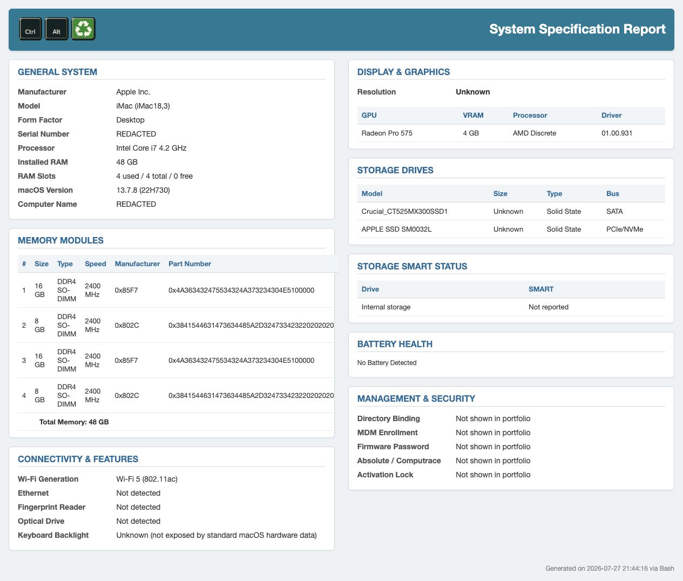Select the Generated on timestamp footer text

tap(610, 568)
